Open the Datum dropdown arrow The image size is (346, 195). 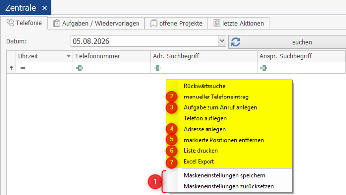tap(222, 41)
